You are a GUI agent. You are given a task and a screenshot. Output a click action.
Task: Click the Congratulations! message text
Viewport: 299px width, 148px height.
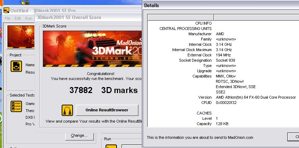pyautogui.click(x=101, y=74)
